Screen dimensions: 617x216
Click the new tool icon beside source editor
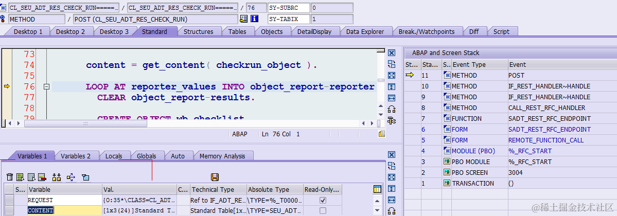[391, 109]
